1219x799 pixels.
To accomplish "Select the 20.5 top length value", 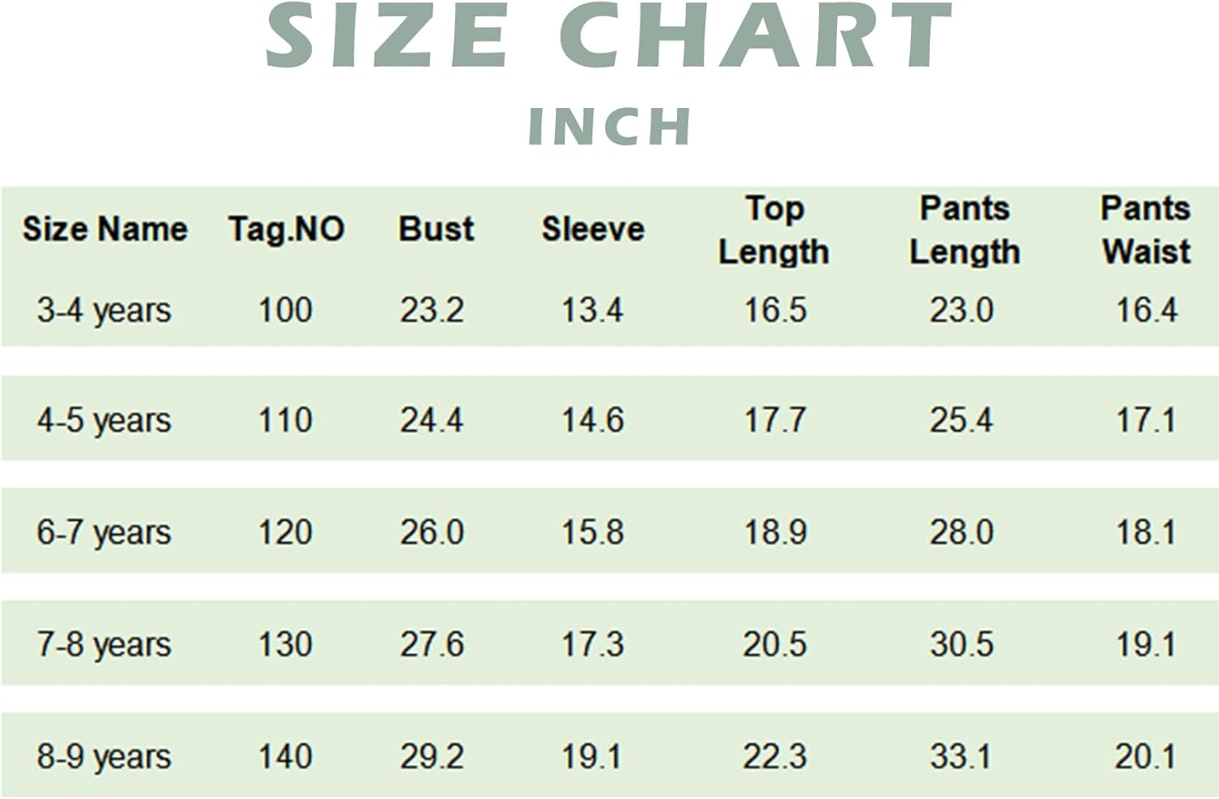I will pos(775,645).
